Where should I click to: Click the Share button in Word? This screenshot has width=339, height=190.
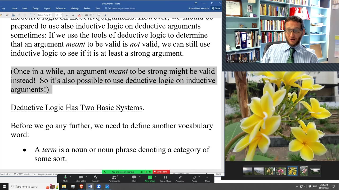(216, 8)
